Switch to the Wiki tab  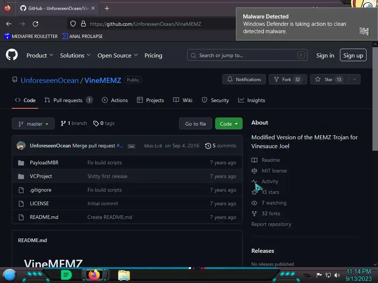[x=183, y=100]
